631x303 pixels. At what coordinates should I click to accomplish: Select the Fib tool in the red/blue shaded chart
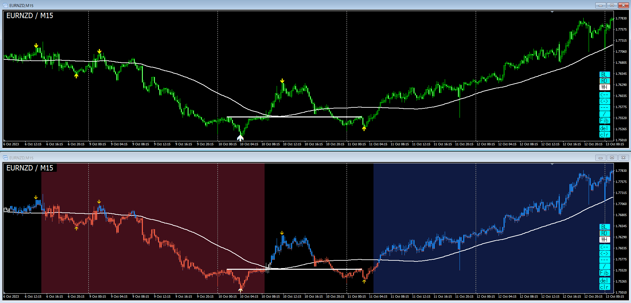click(604, 273)
